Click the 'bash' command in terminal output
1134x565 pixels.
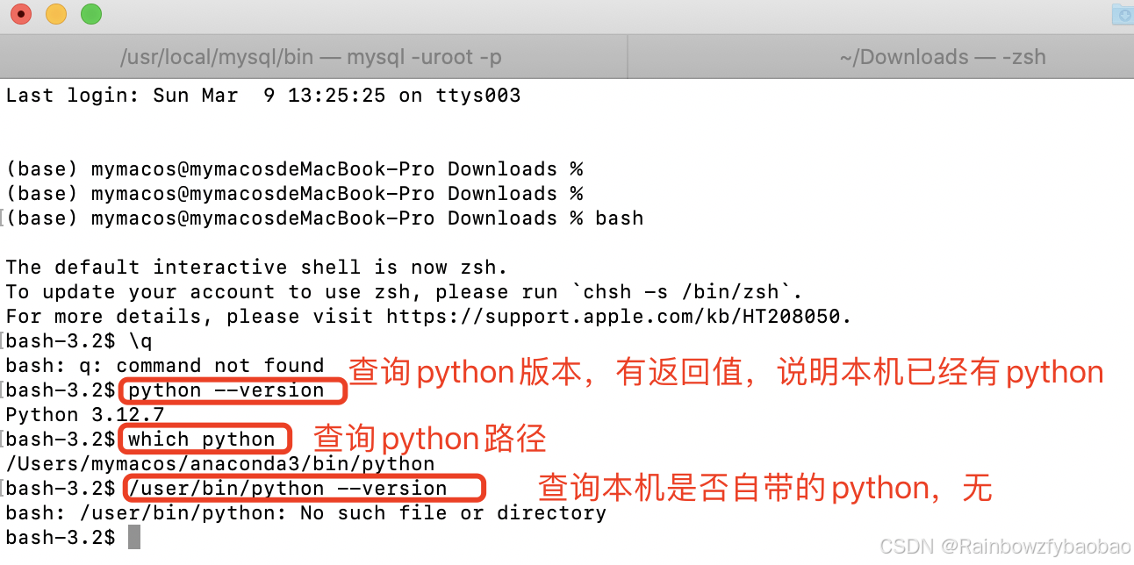pos(619,218)
